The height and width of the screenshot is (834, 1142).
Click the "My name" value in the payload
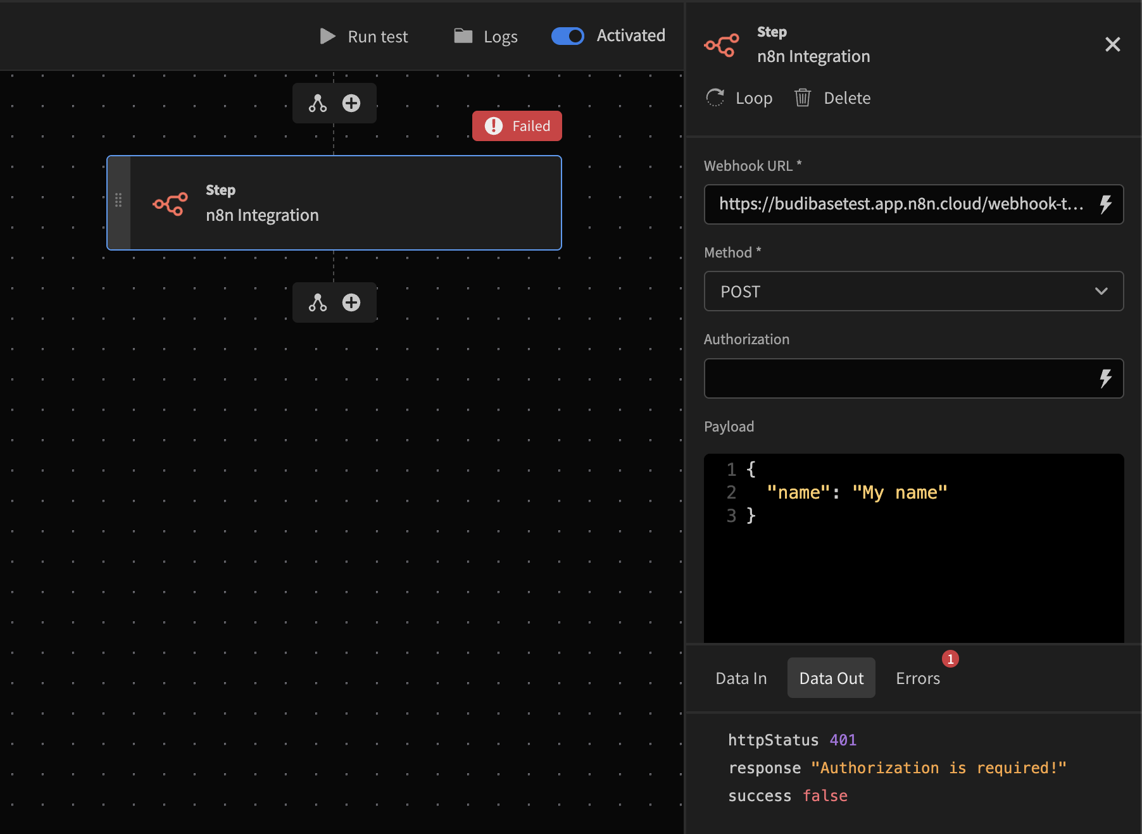(900, 492)
